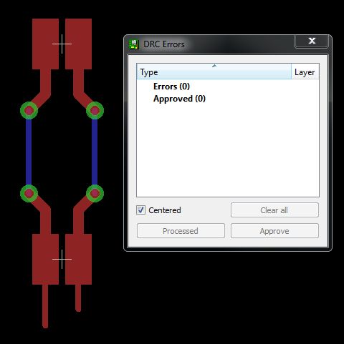Sort list by Type column header

pos(214,72)
